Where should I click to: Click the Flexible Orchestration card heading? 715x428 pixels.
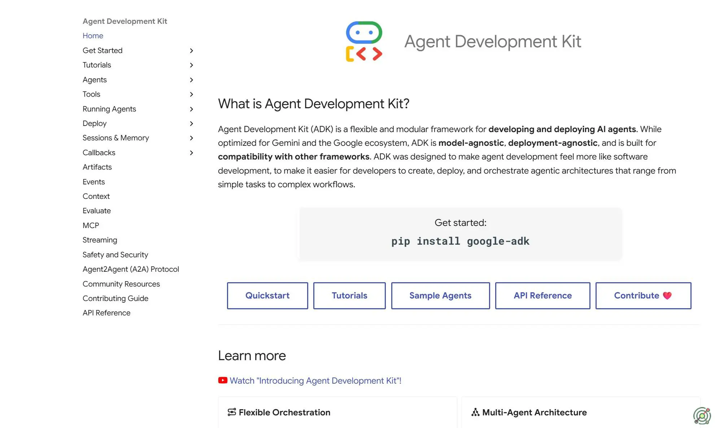click(x=284, y=412)
